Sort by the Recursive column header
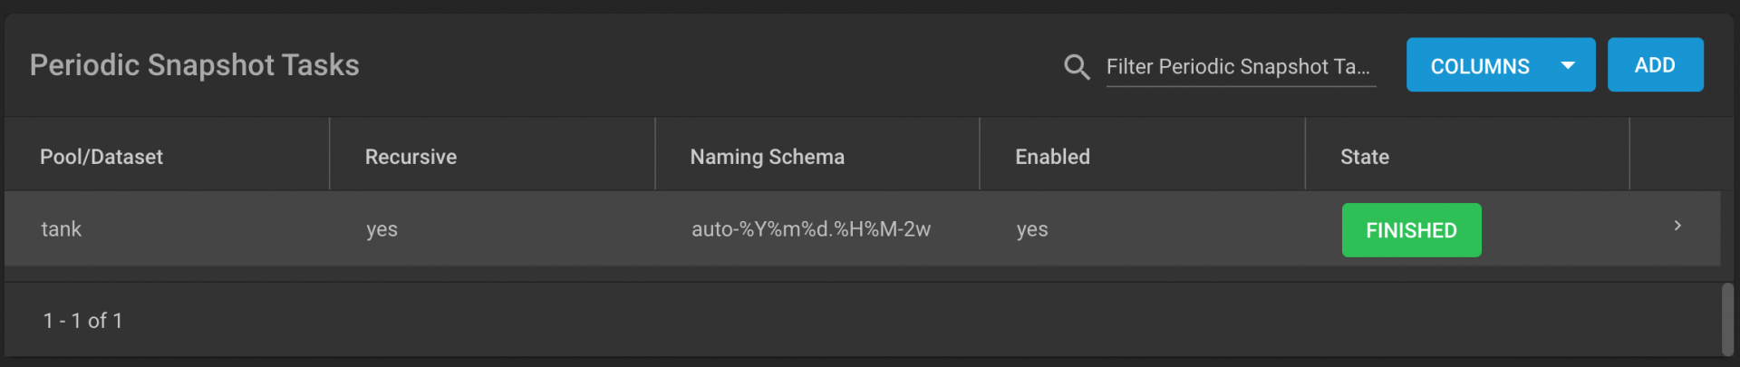Viewport: 1740px width, 367px height. (x=411, y=157)
